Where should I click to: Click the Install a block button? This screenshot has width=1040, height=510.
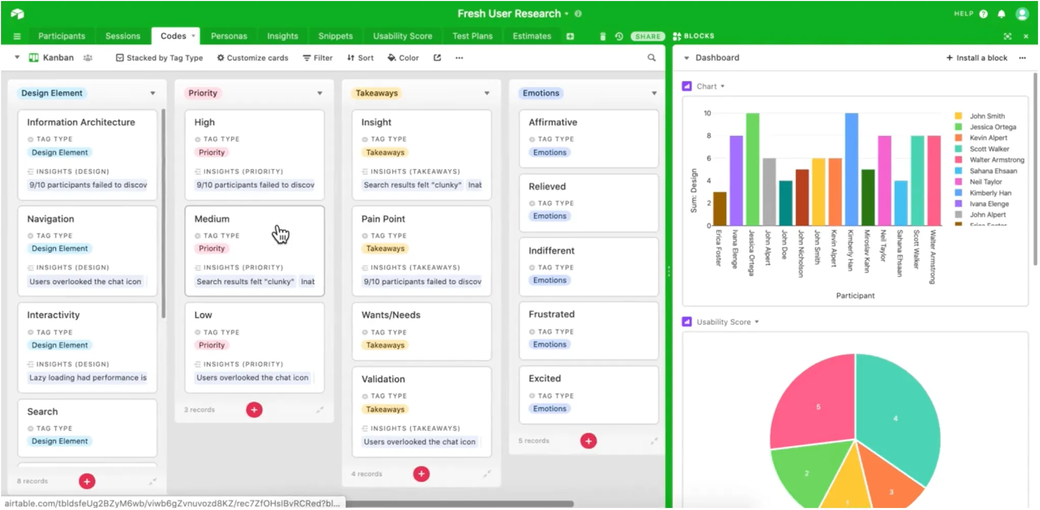(976, 57)
